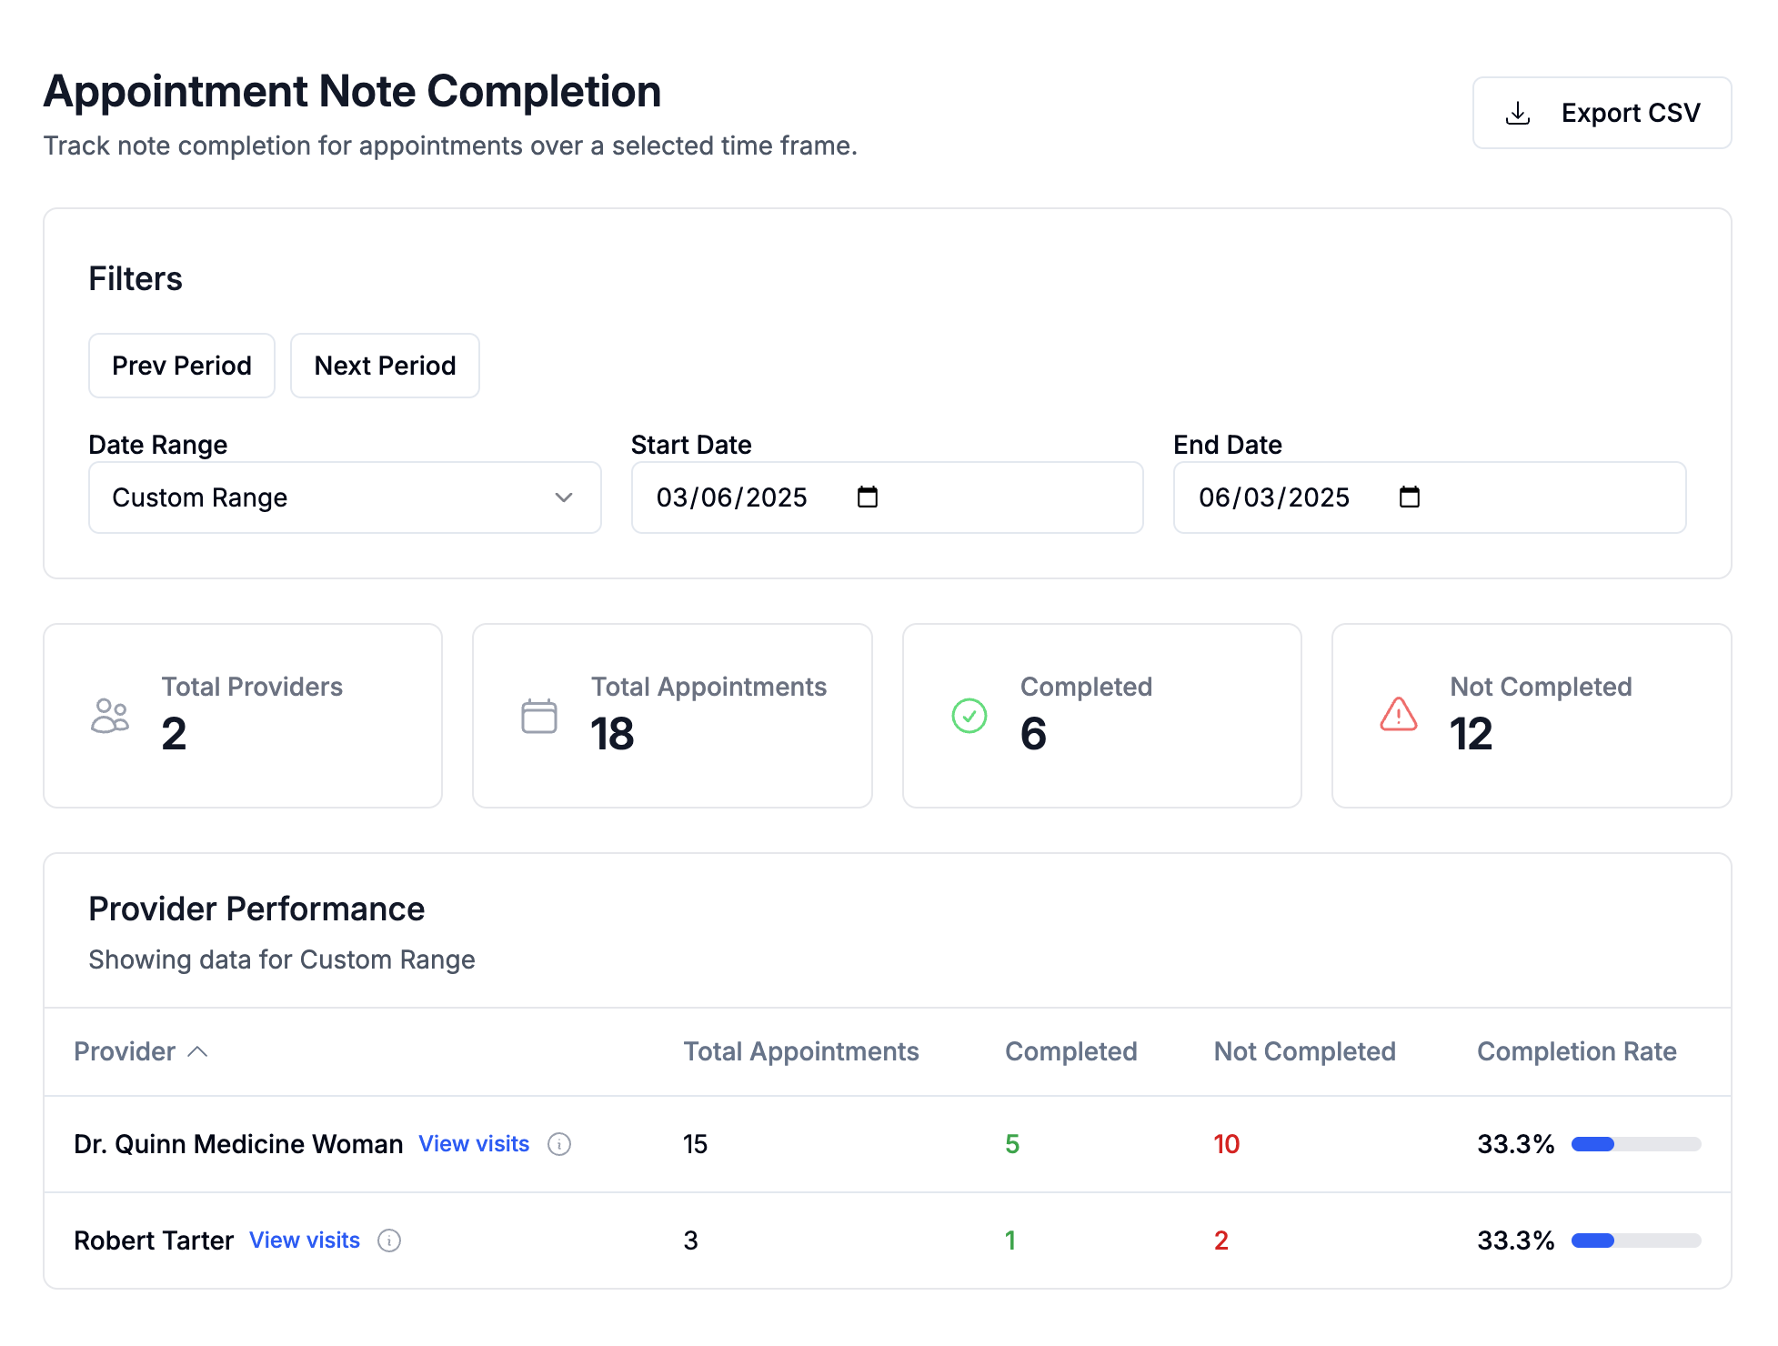
Task: Open the Custom Range date dropdown
Action: click(344, 497)
